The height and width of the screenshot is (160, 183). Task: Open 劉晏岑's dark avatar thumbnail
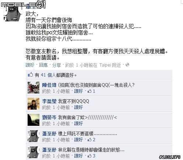tap(34, 120)
